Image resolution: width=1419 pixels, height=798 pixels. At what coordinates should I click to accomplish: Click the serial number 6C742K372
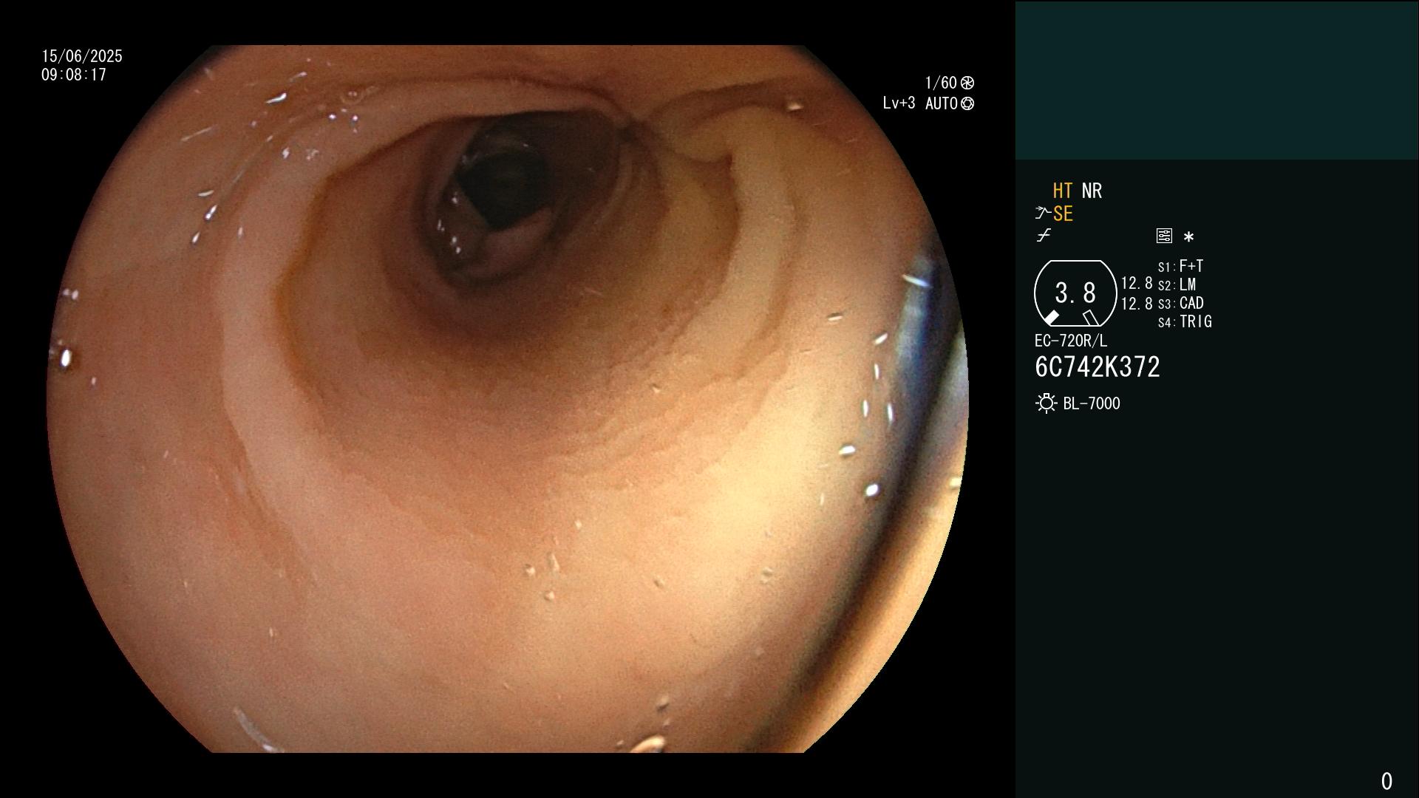1097,367
